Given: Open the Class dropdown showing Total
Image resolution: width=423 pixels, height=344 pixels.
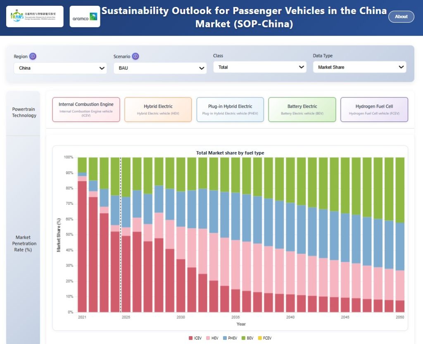Looking at the screenshot, I should pos(260,67).
